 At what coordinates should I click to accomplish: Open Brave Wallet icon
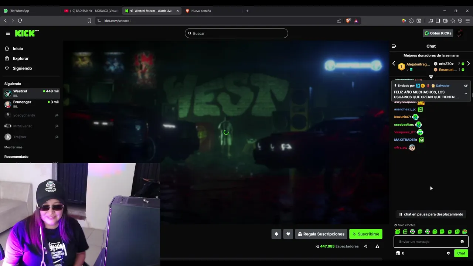[445, 21]
